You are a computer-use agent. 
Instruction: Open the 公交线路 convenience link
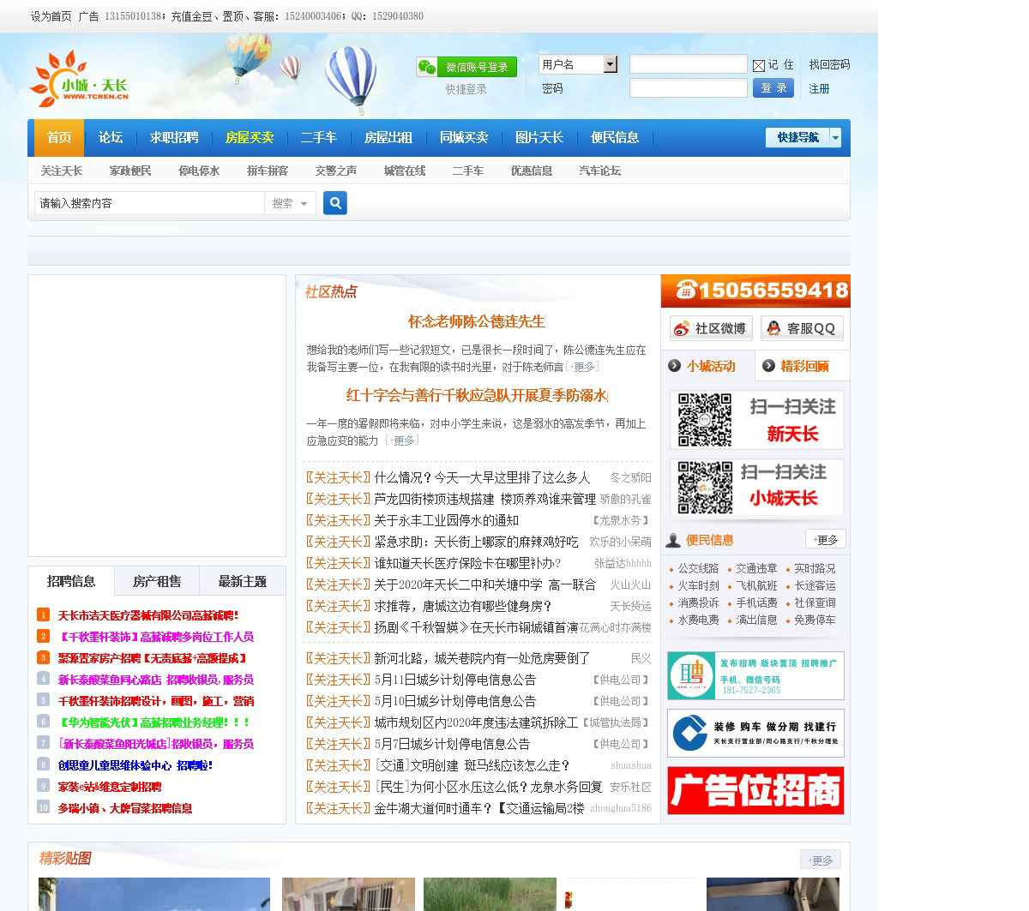coord(698,568)
